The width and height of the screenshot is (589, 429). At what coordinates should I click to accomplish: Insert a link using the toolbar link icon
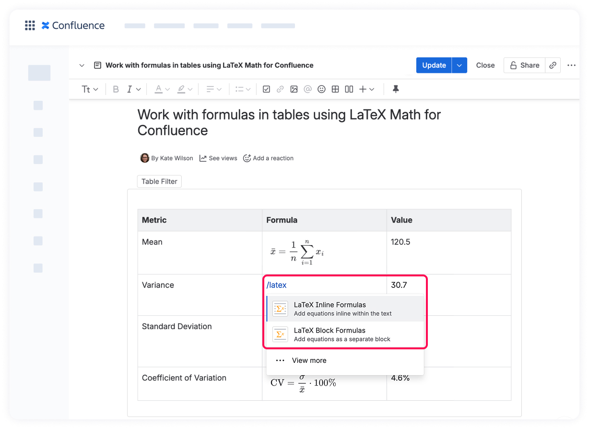pyautogui.click(x=280, y=89)
